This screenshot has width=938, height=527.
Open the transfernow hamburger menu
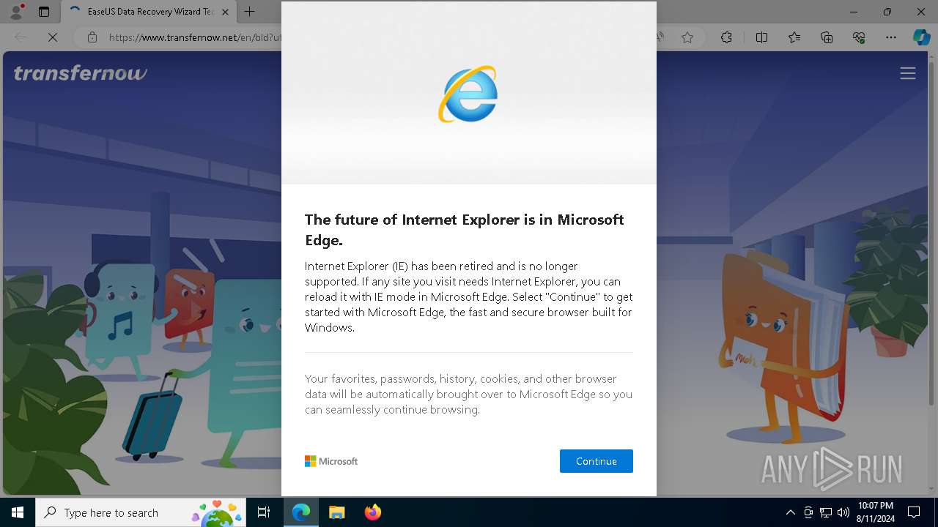[x=908, y=73]
